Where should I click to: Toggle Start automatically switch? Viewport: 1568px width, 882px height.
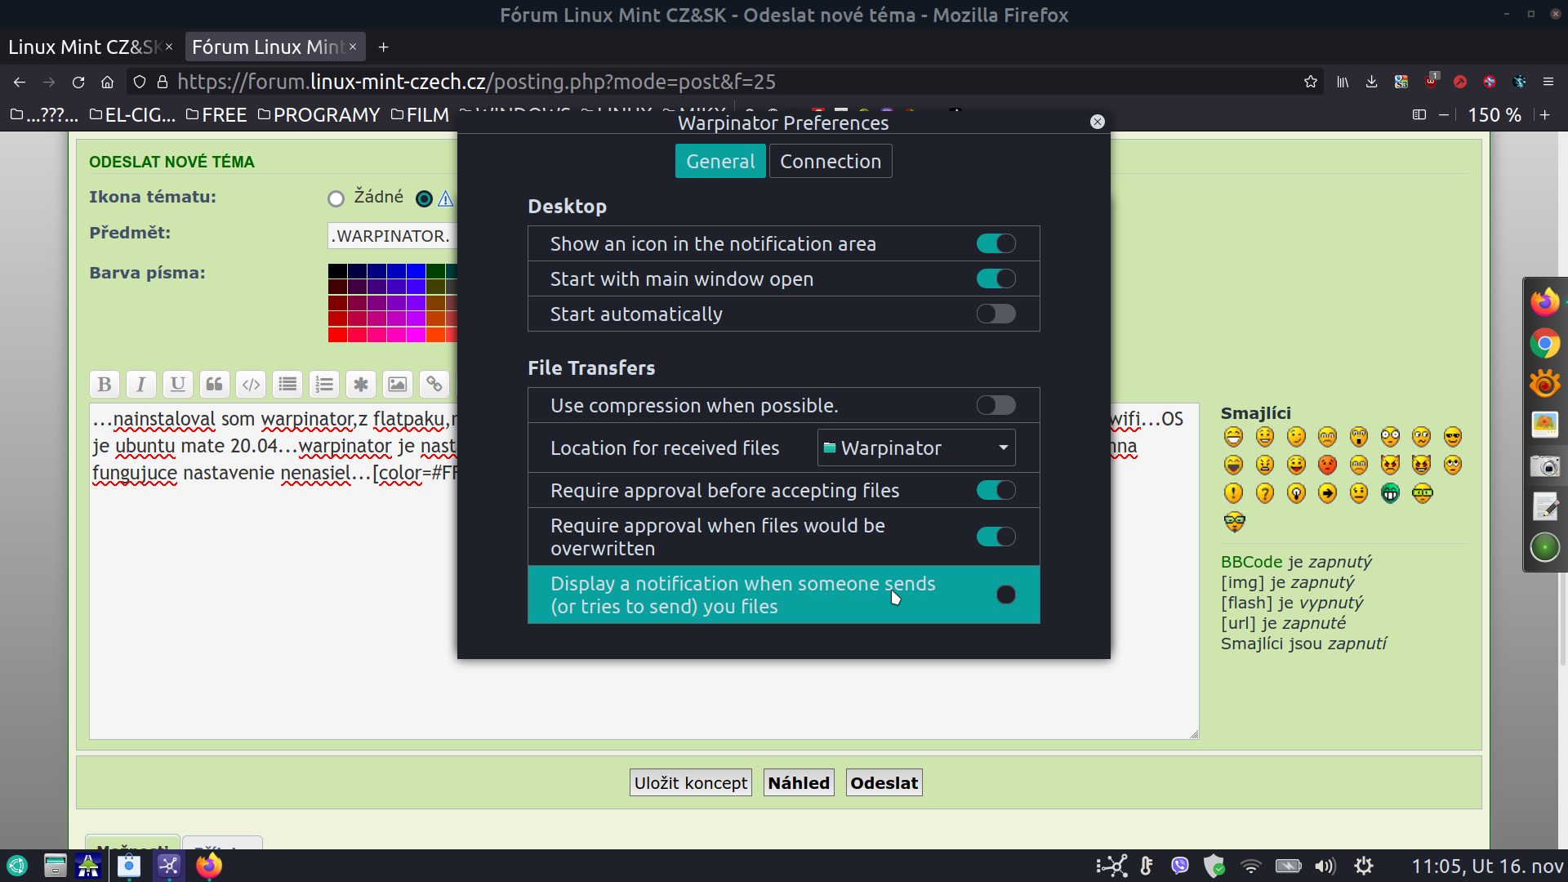(x=996, y=314)
